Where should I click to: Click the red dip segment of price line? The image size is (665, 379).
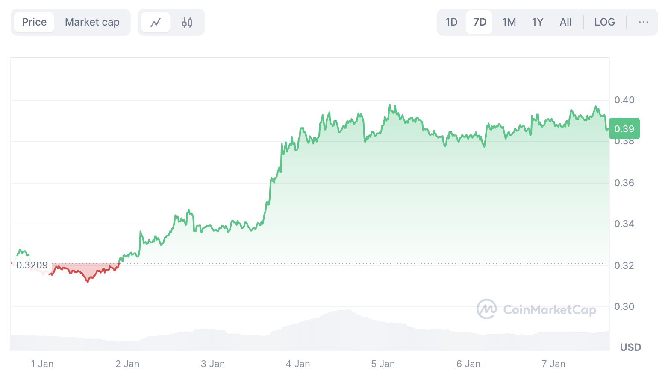[x=88, y=280]
